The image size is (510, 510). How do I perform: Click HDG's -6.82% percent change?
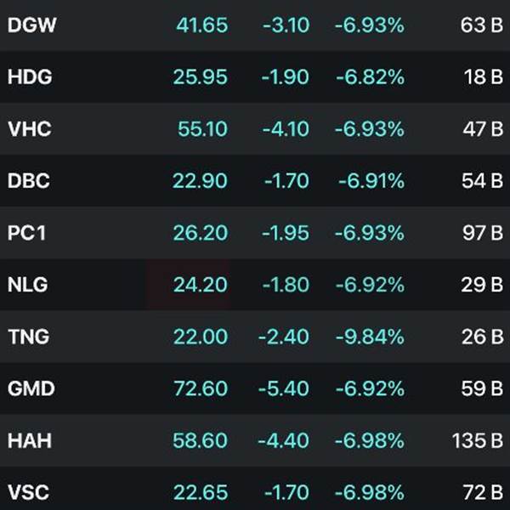click(x=369, y=77)
